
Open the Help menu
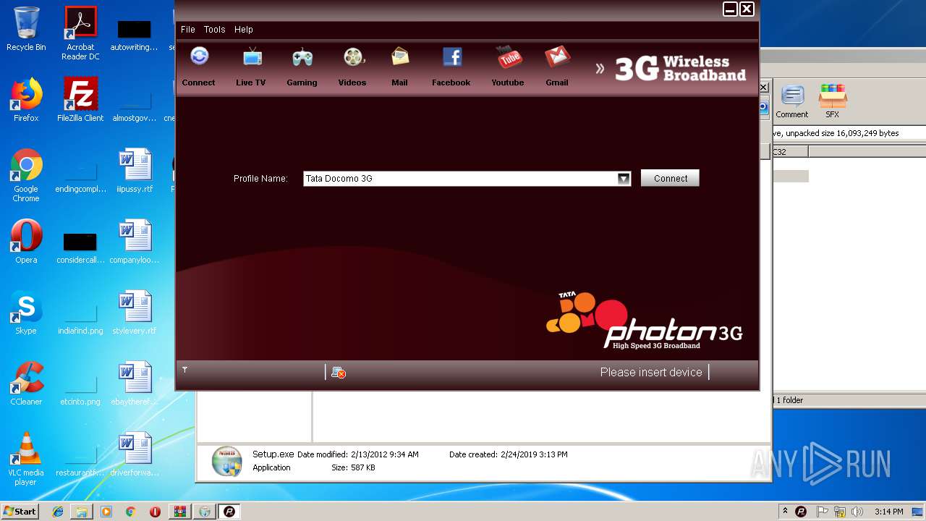244,30
